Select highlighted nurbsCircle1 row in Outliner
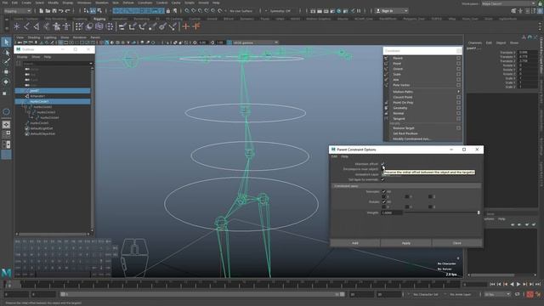 coord(53,102)
